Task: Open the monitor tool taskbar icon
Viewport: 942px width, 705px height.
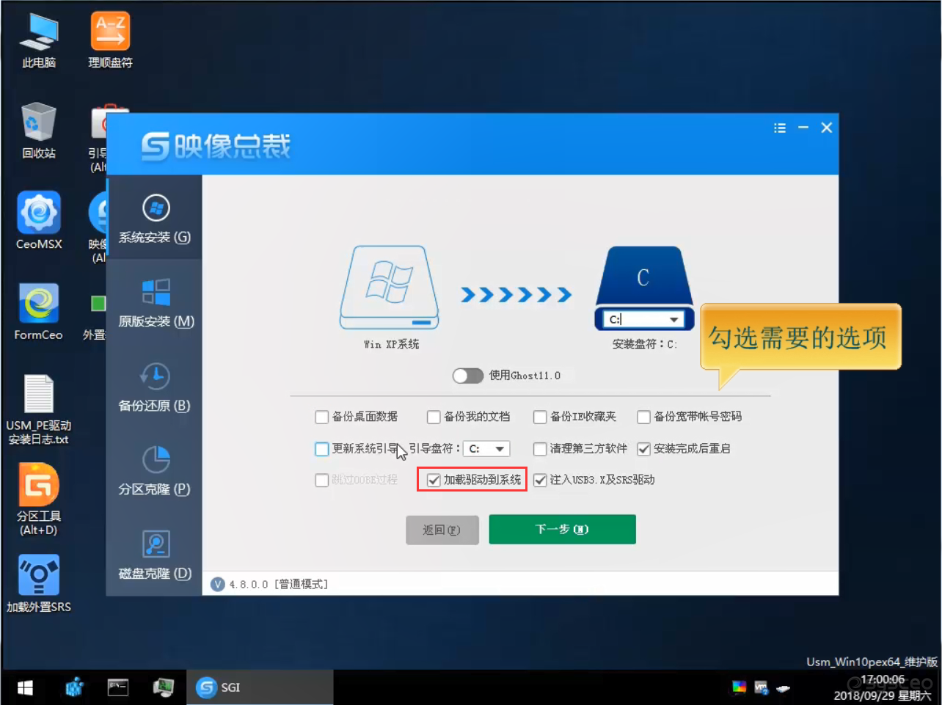Action: [163, 687]
